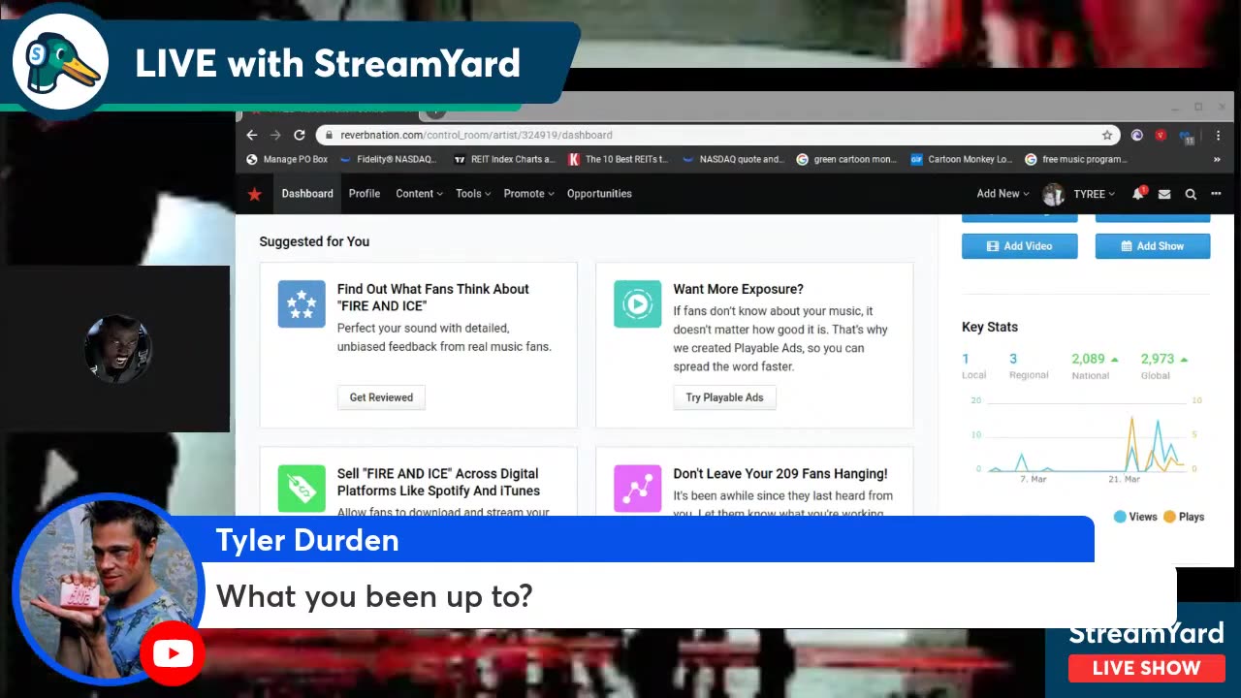Open the Fidelity NASDAQ bookmark
This screenshot has width=1241, height=698.
[x=389, y=159]
